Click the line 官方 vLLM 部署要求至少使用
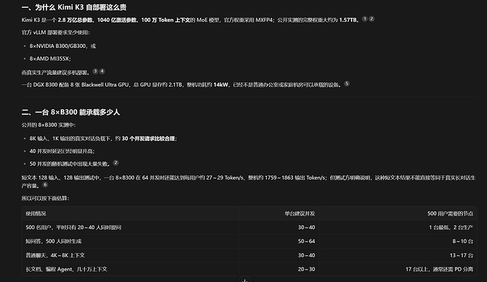487x282 pixels. (56, 32)
